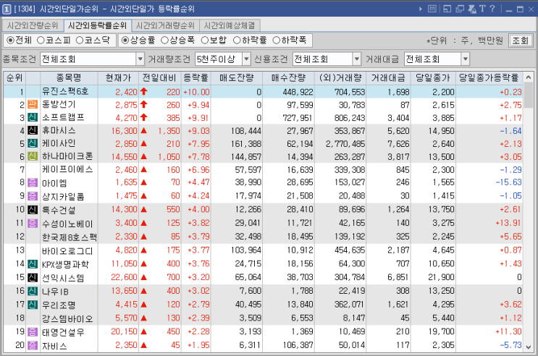The height and width of the screenshot is (356, 538).
Task: Sort by the 종목명 column header
Action: (69, 78)
